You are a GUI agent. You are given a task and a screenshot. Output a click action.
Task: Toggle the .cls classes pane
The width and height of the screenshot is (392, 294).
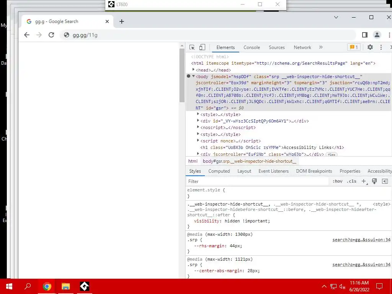(351, 181)
